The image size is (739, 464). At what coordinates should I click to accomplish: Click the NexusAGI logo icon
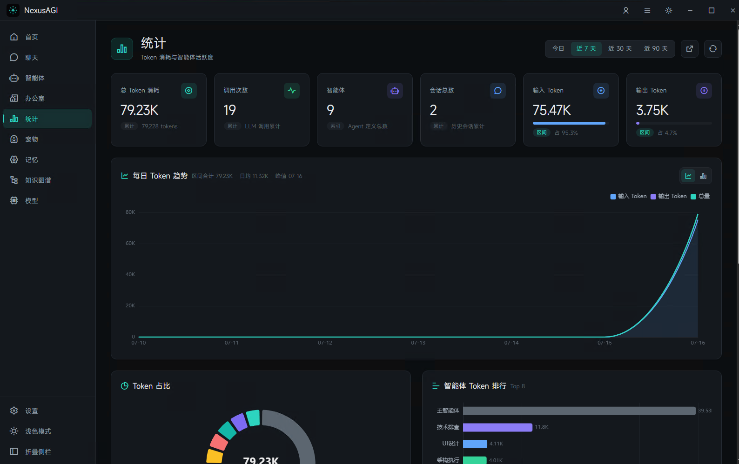pos(13,10)
